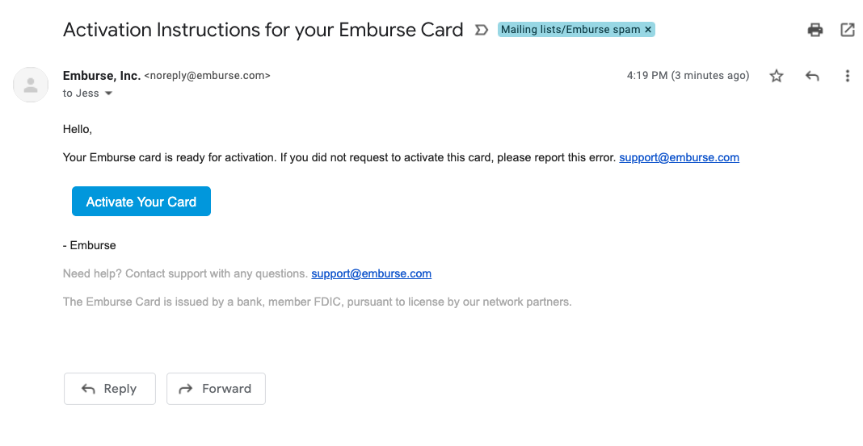Open the More options three-dot menu
Screen dimensions: 863x446
(847, 76)
